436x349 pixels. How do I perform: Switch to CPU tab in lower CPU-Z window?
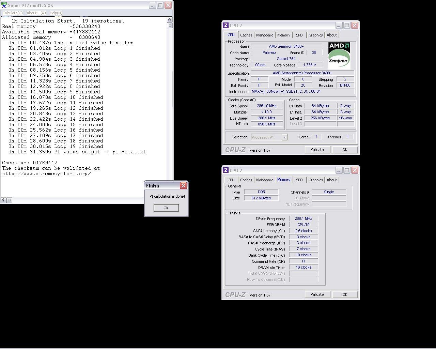coord(231,180)
